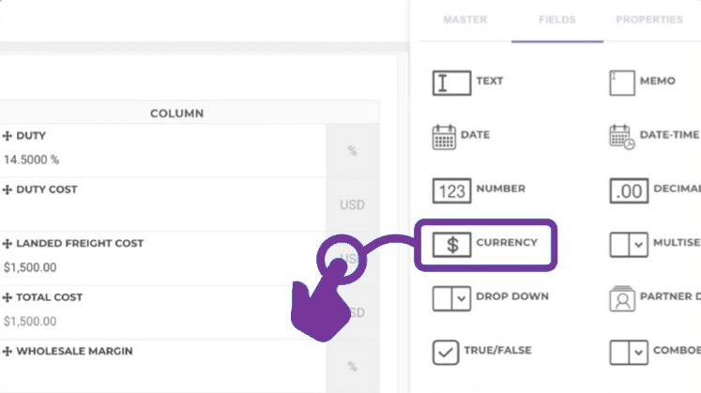Viewport: 701px width, 393px height.
Task: Select the Memo field icon
Action: tap(620, 83)
